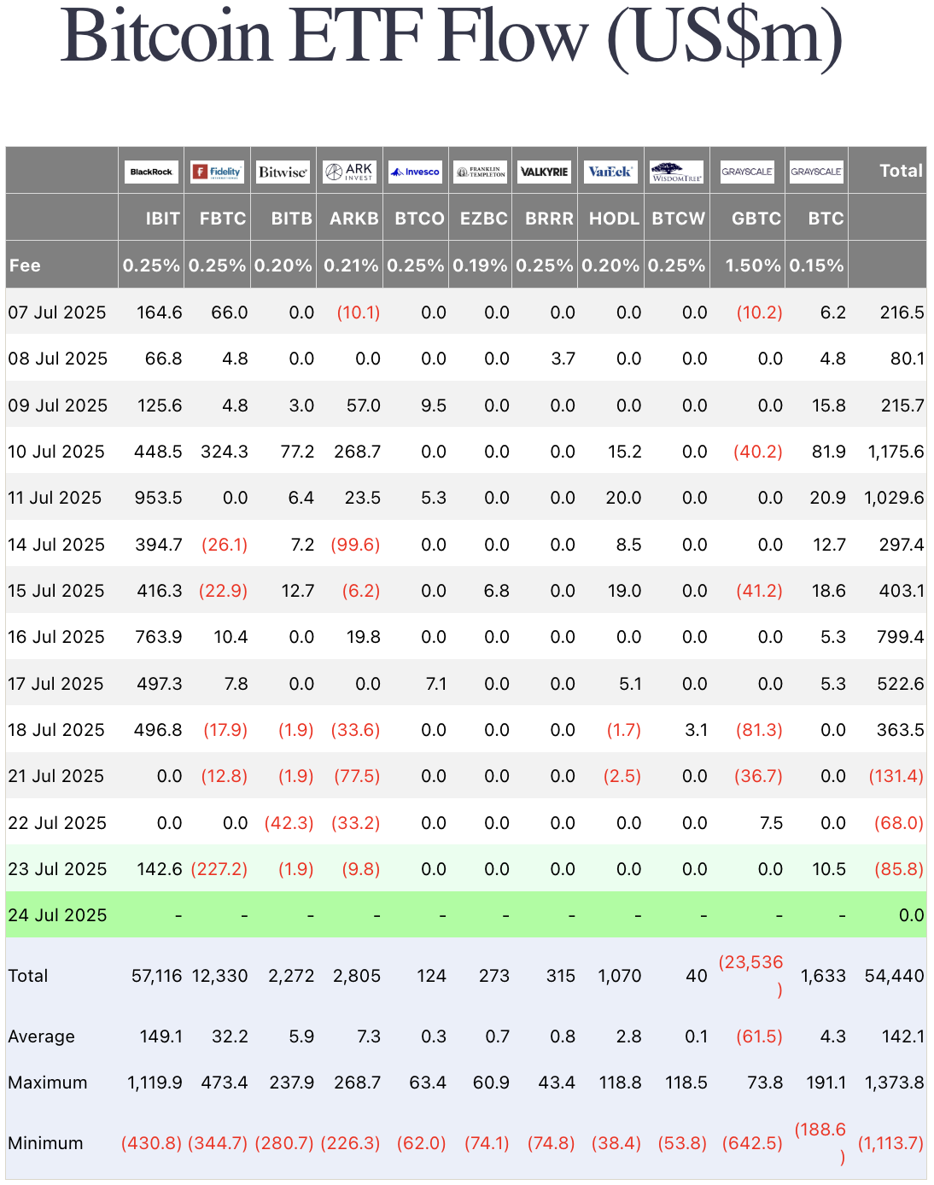Click the Average summary row label
The height and width of the screenshot is (1185, 934).
click(x=41, y=1036)
